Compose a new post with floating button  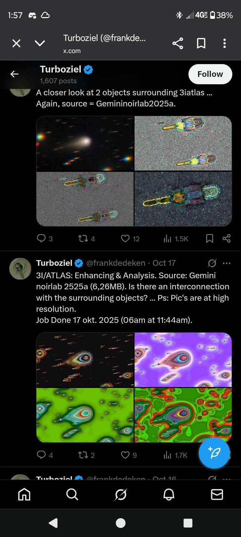(x=214, y=453)
